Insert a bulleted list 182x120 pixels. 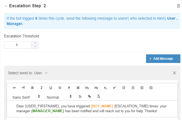(133, 88)
